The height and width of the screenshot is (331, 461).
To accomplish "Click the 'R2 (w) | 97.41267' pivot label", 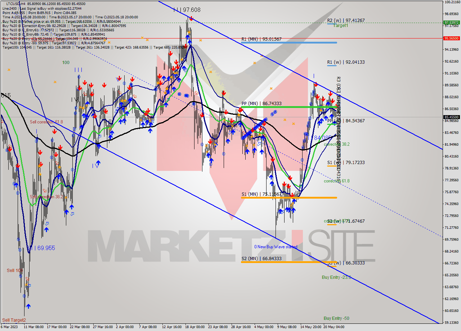I will pyautogui.click(x=346, y=21).
